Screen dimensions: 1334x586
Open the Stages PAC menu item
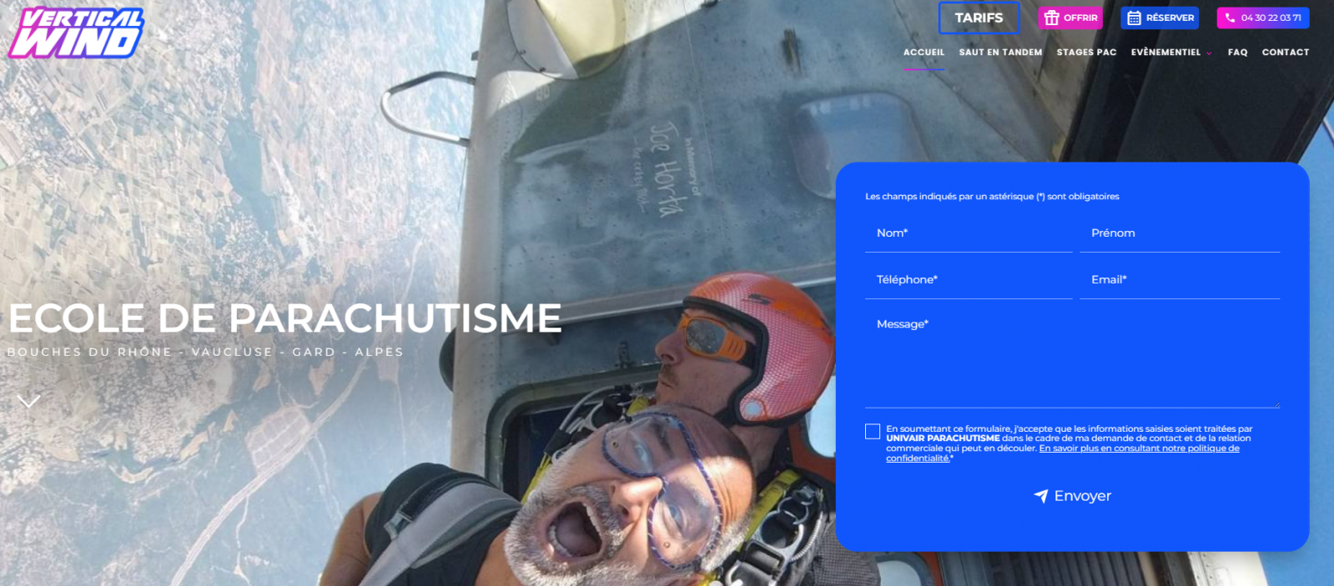1086,52
